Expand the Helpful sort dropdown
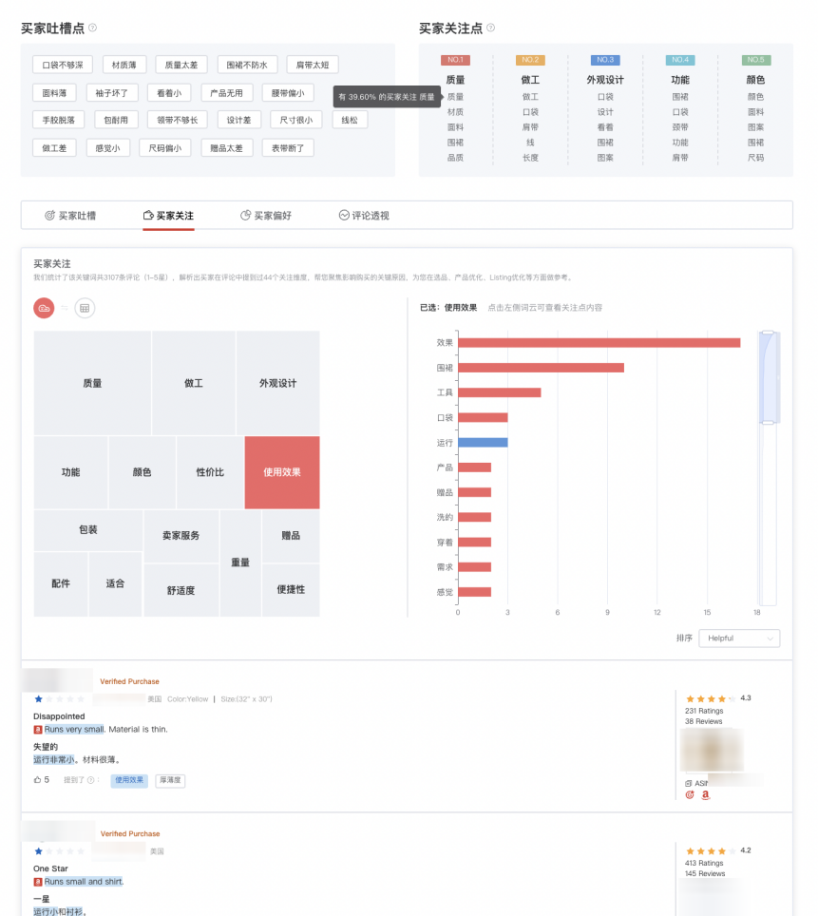The image size is (818, 916). click(x=738, y=639)
